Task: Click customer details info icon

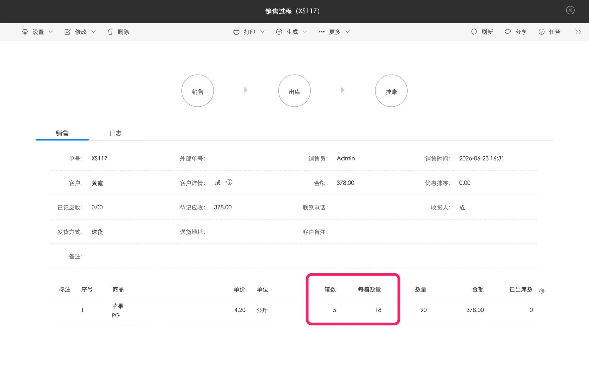Action: [229, 182]
